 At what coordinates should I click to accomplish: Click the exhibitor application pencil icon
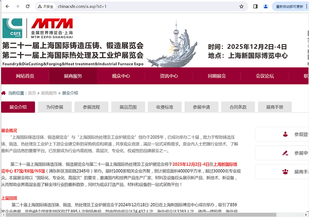click(285, 153)
